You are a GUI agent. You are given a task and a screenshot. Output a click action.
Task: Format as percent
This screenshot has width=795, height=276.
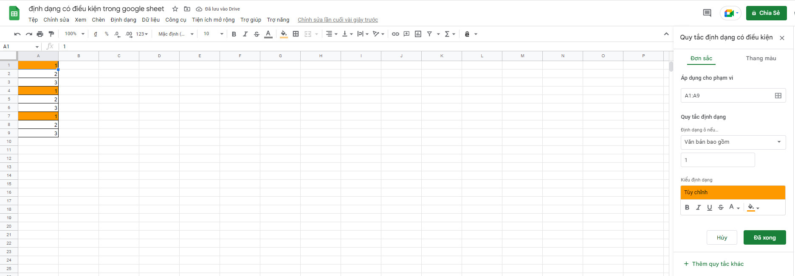[107, 34]
